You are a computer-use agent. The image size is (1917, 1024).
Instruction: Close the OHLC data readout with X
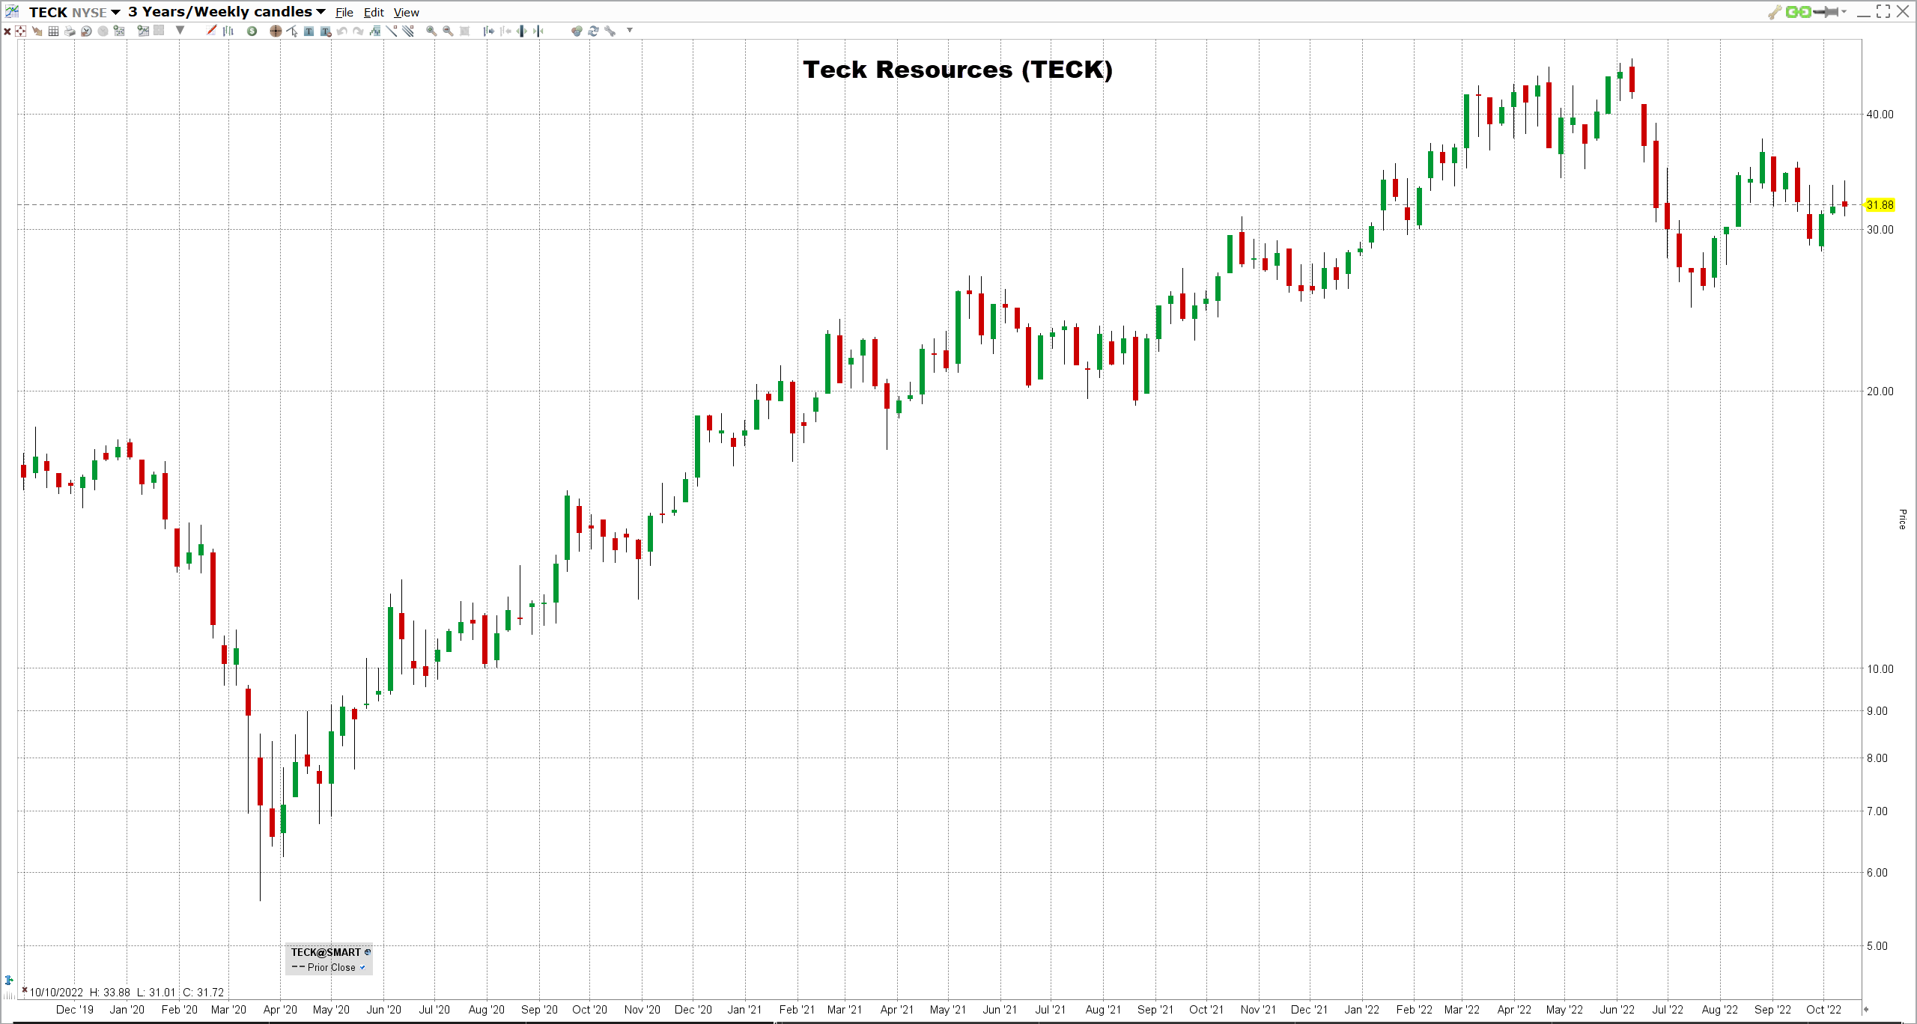point(25,990)
